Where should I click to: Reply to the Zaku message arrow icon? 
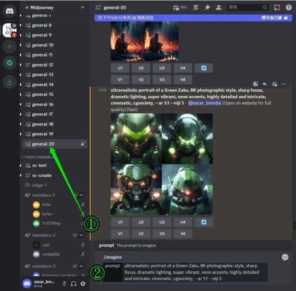click(265, 84)
